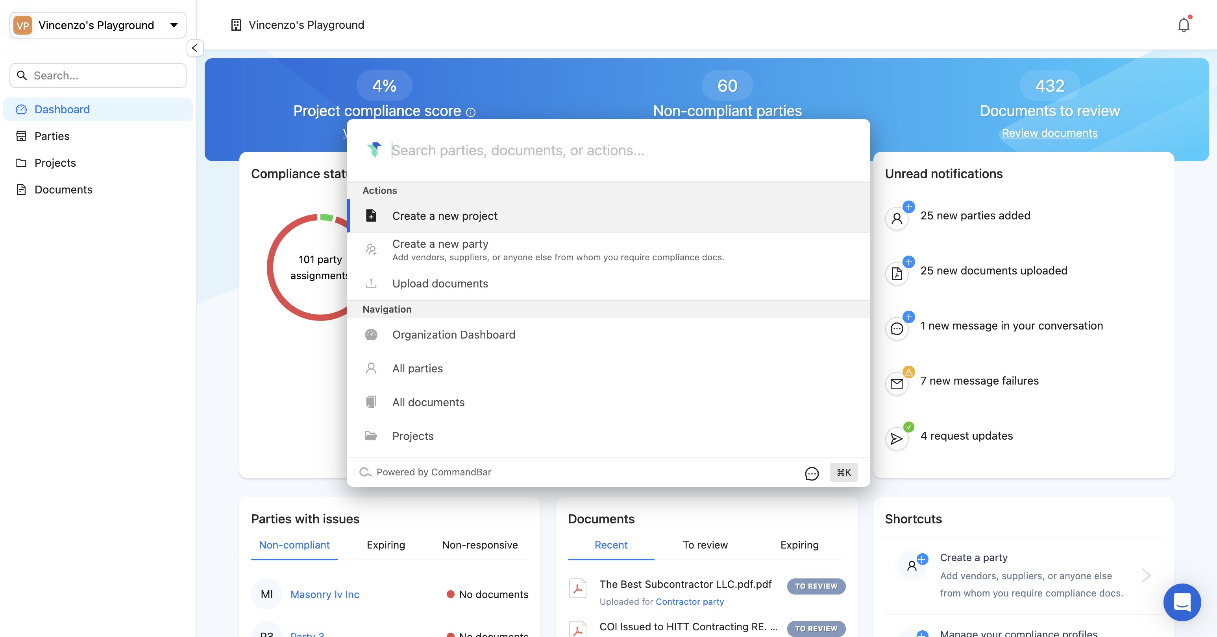Click the new parties added person icon
The image size is (1217, 637).
point(896,219)
